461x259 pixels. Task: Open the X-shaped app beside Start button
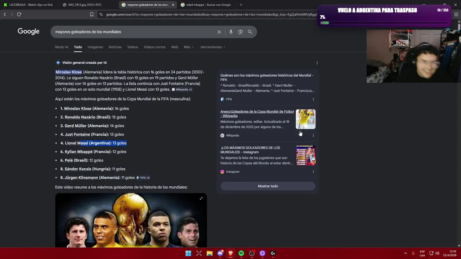click(199, 253)
